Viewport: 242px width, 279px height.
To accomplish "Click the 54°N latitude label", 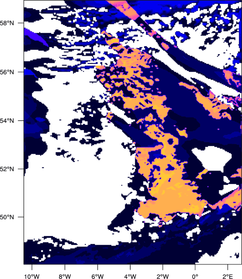I will [x=7, y=121].
